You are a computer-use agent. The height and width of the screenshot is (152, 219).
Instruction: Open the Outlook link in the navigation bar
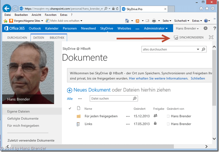pyautogui.click(x=35, y=28)
